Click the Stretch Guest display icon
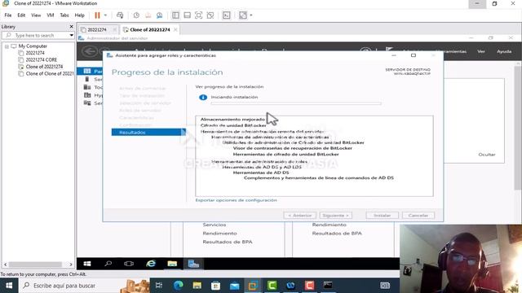The image size is (522, 293). pyautogui.click(x=243, y=15)
